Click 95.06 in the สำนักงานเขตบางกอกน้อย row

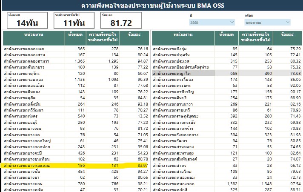point(143,147)
